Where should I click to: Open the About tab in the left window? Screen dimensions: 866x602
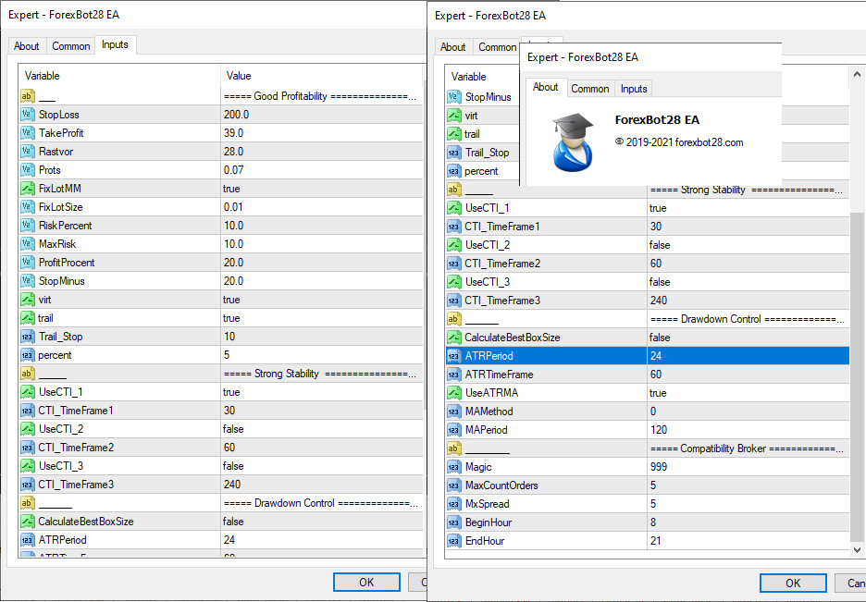coord(27,46)
